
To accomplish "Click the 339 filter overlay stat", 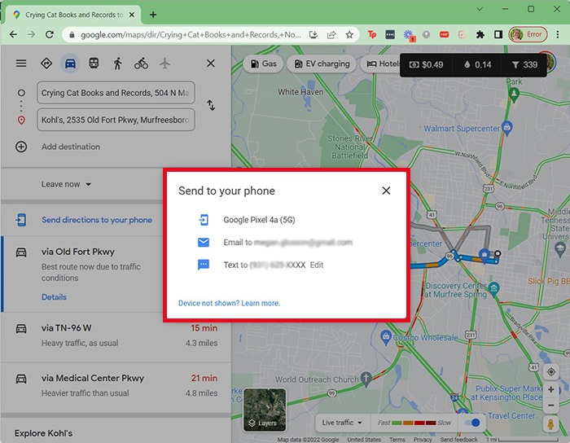I will pyautogui.click(x=524, y=64).
